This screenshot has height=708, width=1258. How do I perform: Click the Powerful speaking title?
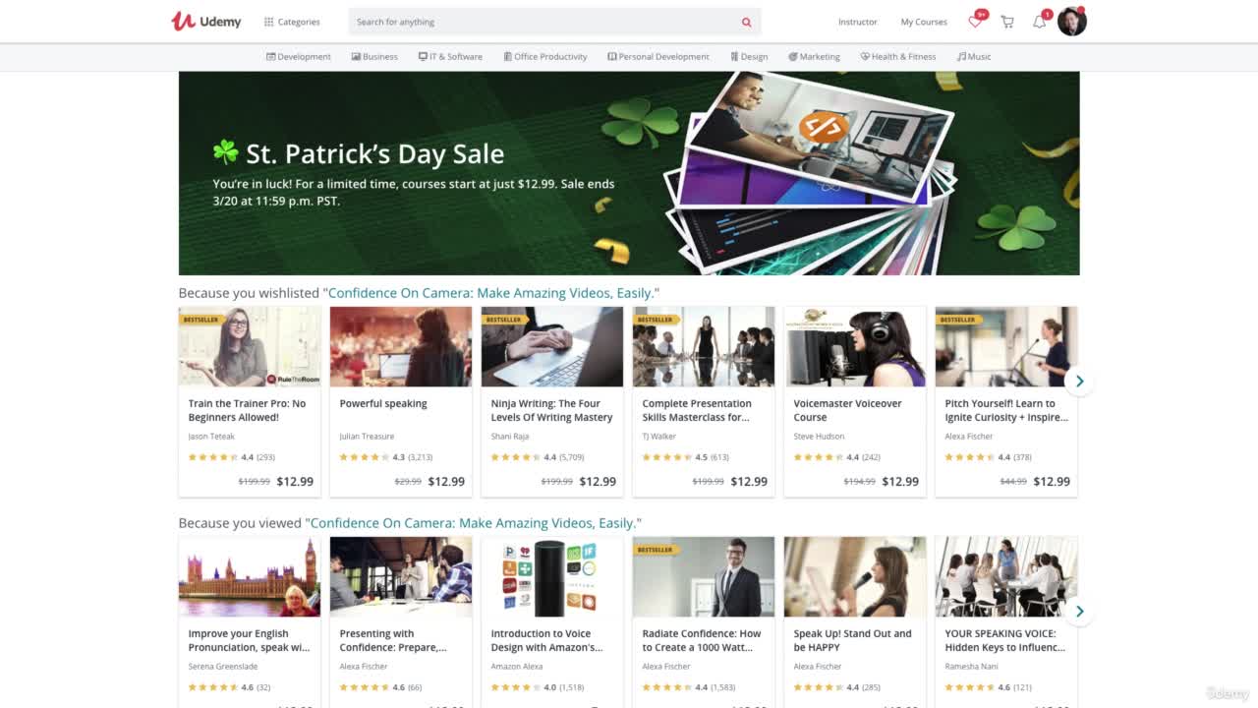pos(383,403)
